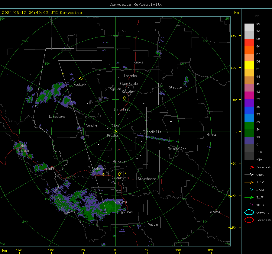Click the white plus marker west of Hanna

171,121
